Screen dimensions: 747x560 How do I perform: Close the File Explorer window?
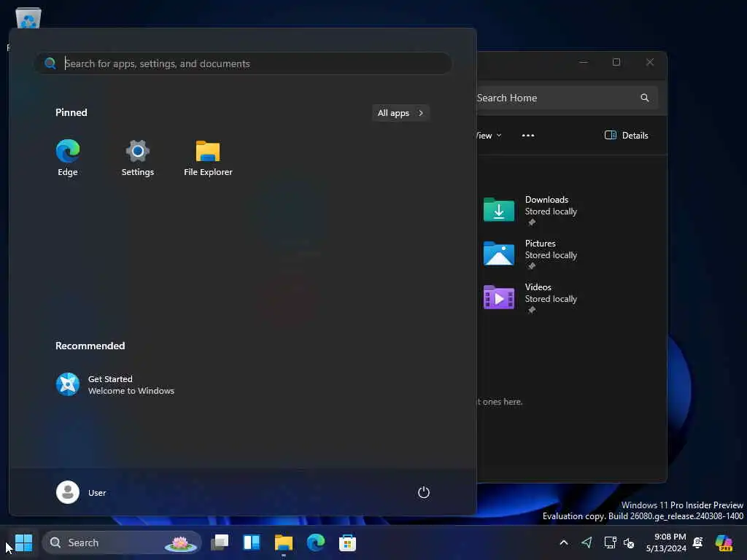click(x=650, y=62)
